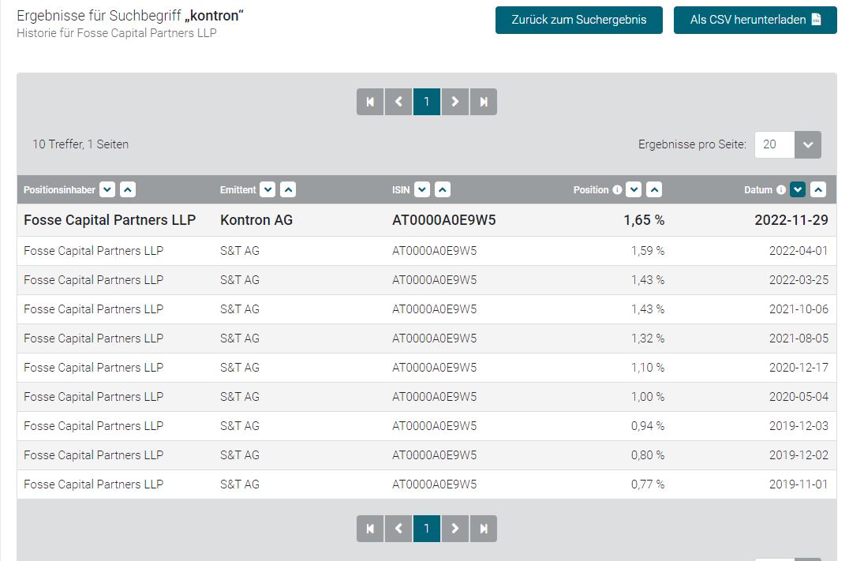Click S&T AG in the 2022-04-01 row
Screen dimensions: 849x561
239,251
